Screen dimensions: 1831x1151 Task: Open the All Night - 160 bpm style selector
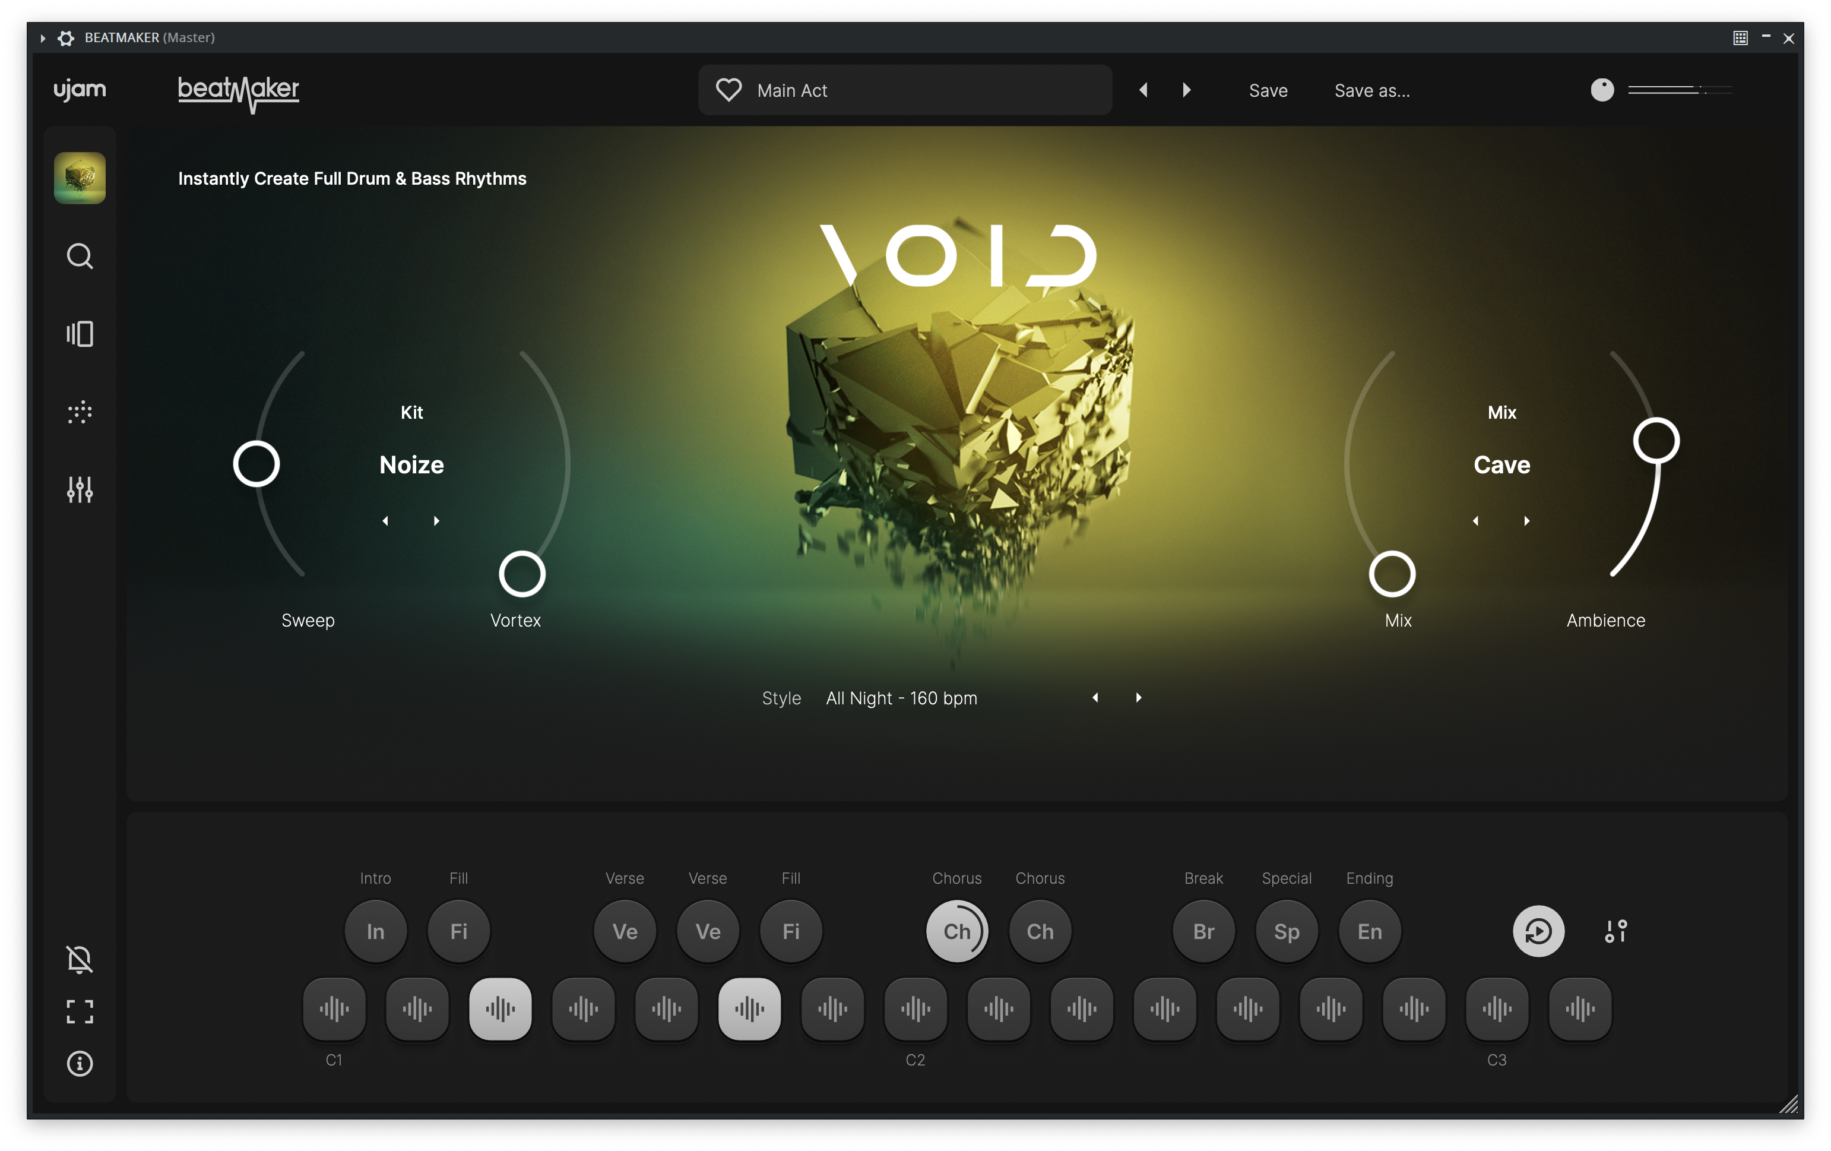(901, 698)
